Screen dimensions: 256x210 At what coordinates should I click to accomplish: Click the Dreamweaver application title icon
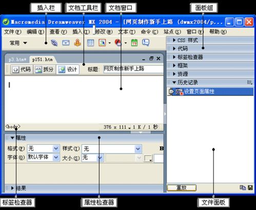coord(6,22)
